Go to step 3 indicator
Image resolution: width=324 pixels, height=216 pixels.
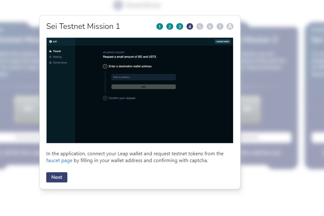pyautogui.click(x=180, y=26)
